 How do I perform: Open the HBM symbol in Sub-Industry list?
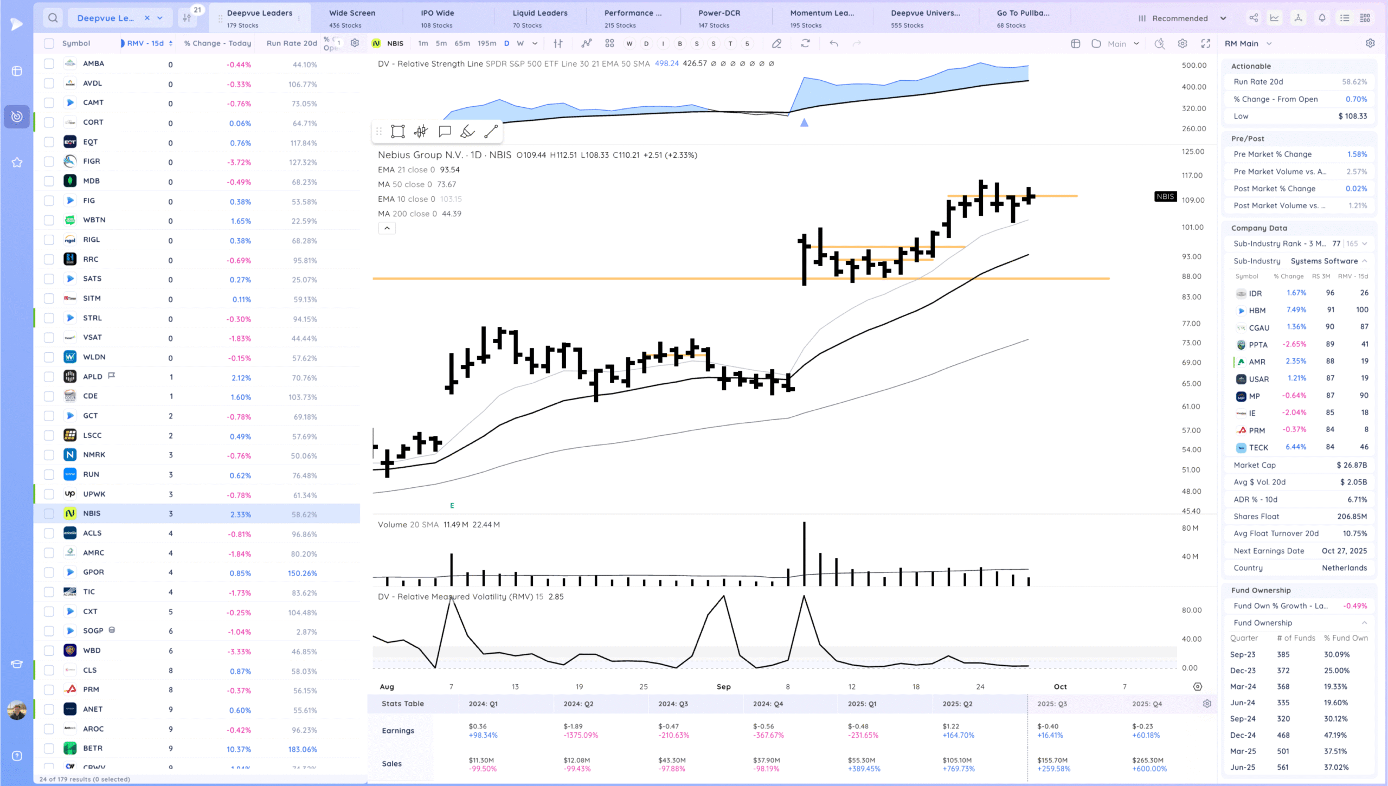pyautogui.click(x=1257, y=311)
